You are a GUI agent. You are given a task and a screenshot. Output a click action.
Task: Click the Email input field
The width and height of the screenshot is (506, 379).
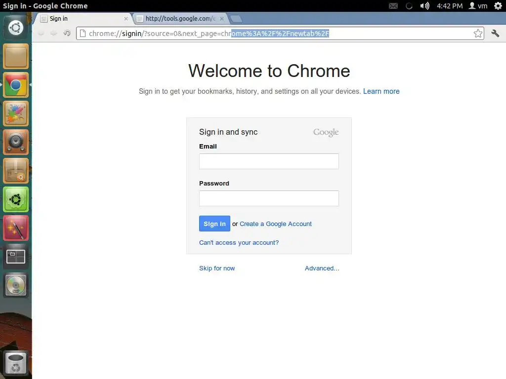tap(269, 161)
